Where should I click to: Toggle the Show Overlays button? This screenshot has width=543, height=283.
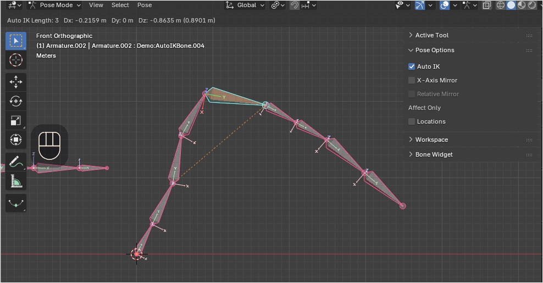[x=445, y=5]
